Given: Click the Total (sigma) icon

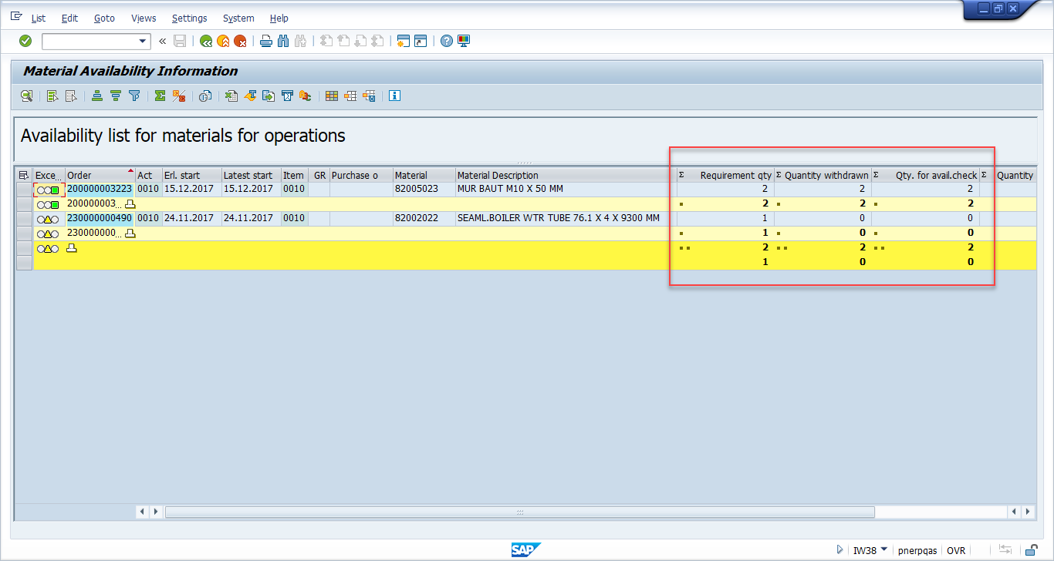Looking at the screenshot, I should [x=160, y=96].
